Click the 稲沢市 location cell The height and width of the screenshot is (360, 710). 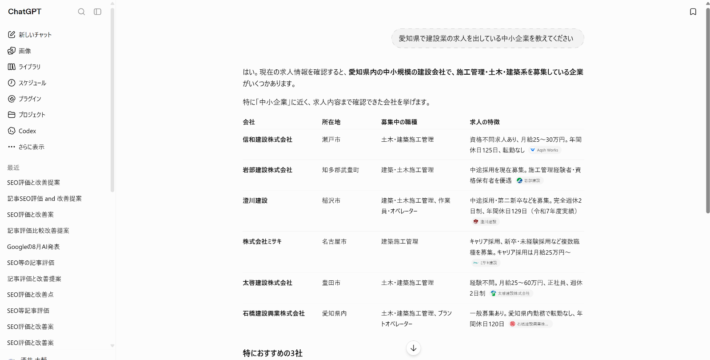tap(331, 200)
